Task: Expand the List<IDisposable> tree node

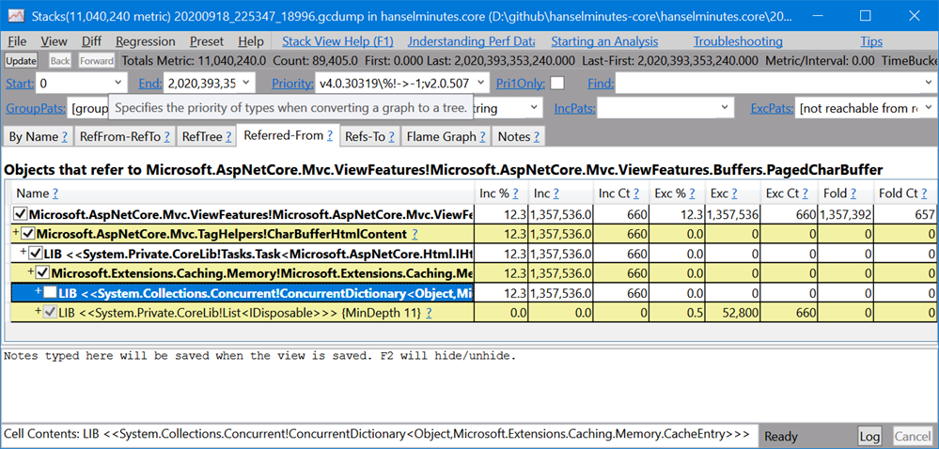Action: (39, 311)
